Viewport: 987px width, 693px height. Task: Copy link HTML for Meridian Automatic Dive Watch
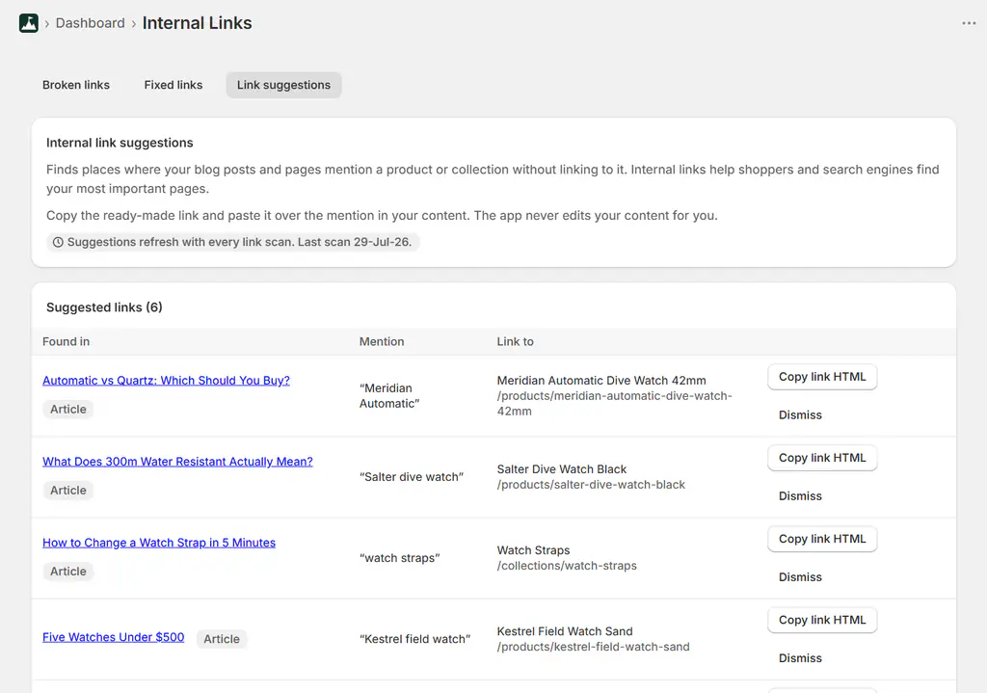822,377
